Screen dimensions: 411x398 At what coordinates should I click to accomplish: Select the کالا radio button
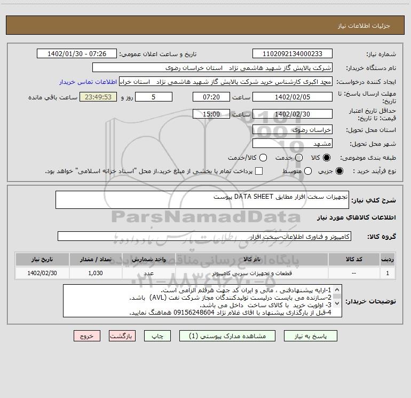point(327,158)
